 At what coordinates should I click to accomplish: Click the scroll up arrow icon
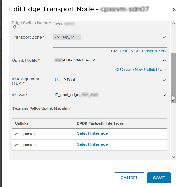[x=174, y=23]
